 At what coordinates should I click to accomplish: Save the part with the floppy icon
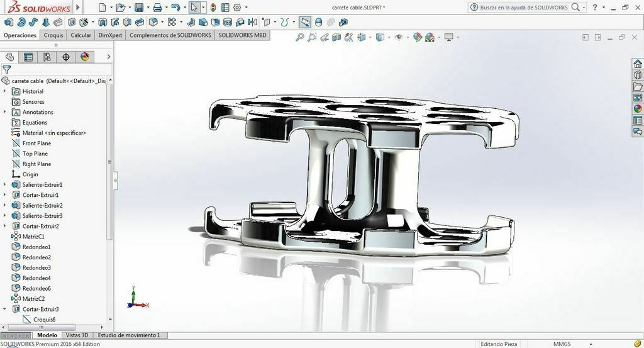tap(139, 8)
